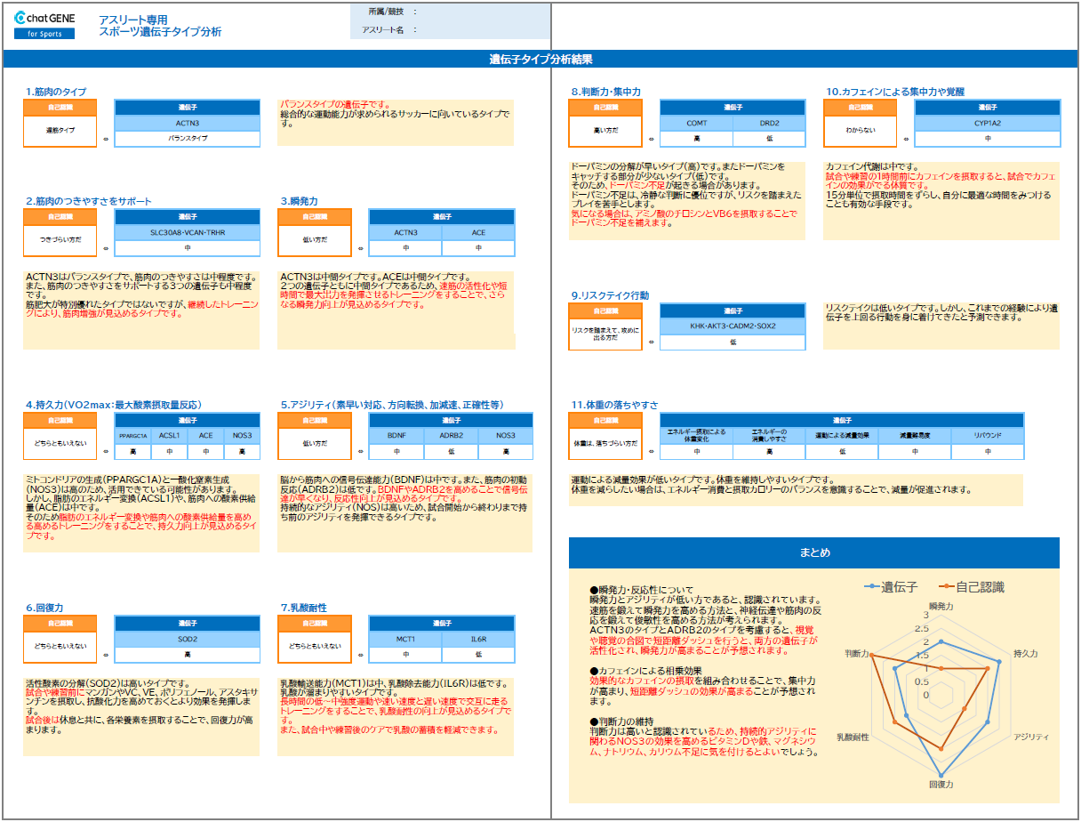Viewport: 1081px width, 822px height.
Task: Select the 速筋タイプ self-assessment cell
Action: [61, 130]
